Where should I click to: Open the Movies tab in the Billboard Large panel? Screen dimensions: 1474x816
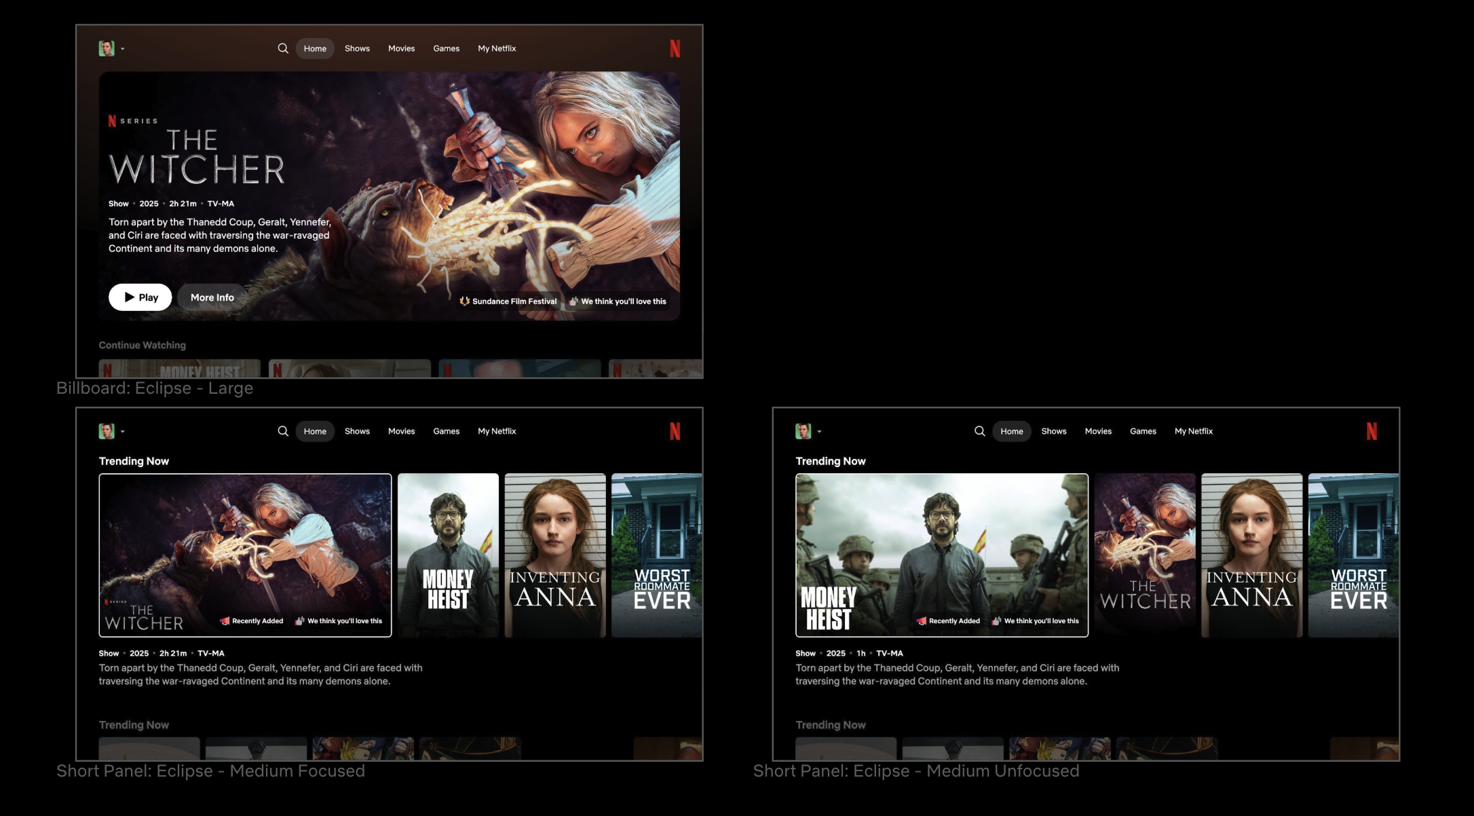[402, 48]
